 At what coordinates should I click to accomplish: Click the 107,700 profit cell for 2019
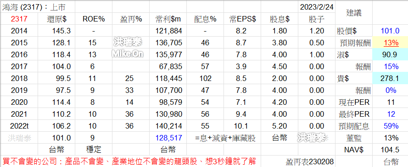(x=169, y=90)
